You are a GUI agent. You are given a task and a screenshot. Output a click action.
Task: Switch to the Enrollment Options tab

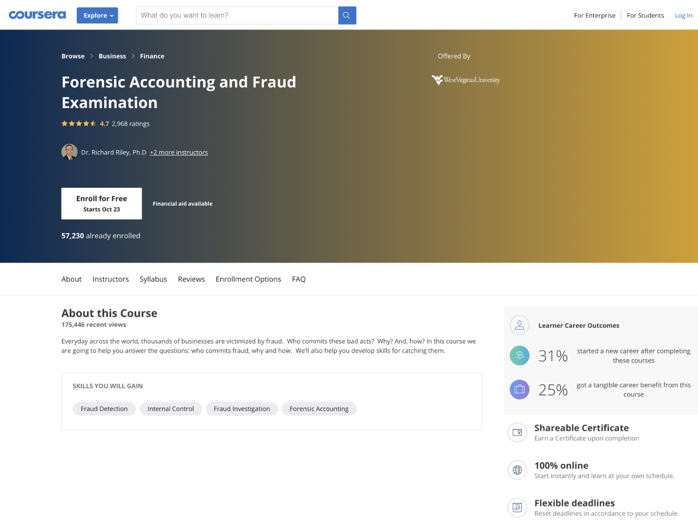click(x=249, y=279)
